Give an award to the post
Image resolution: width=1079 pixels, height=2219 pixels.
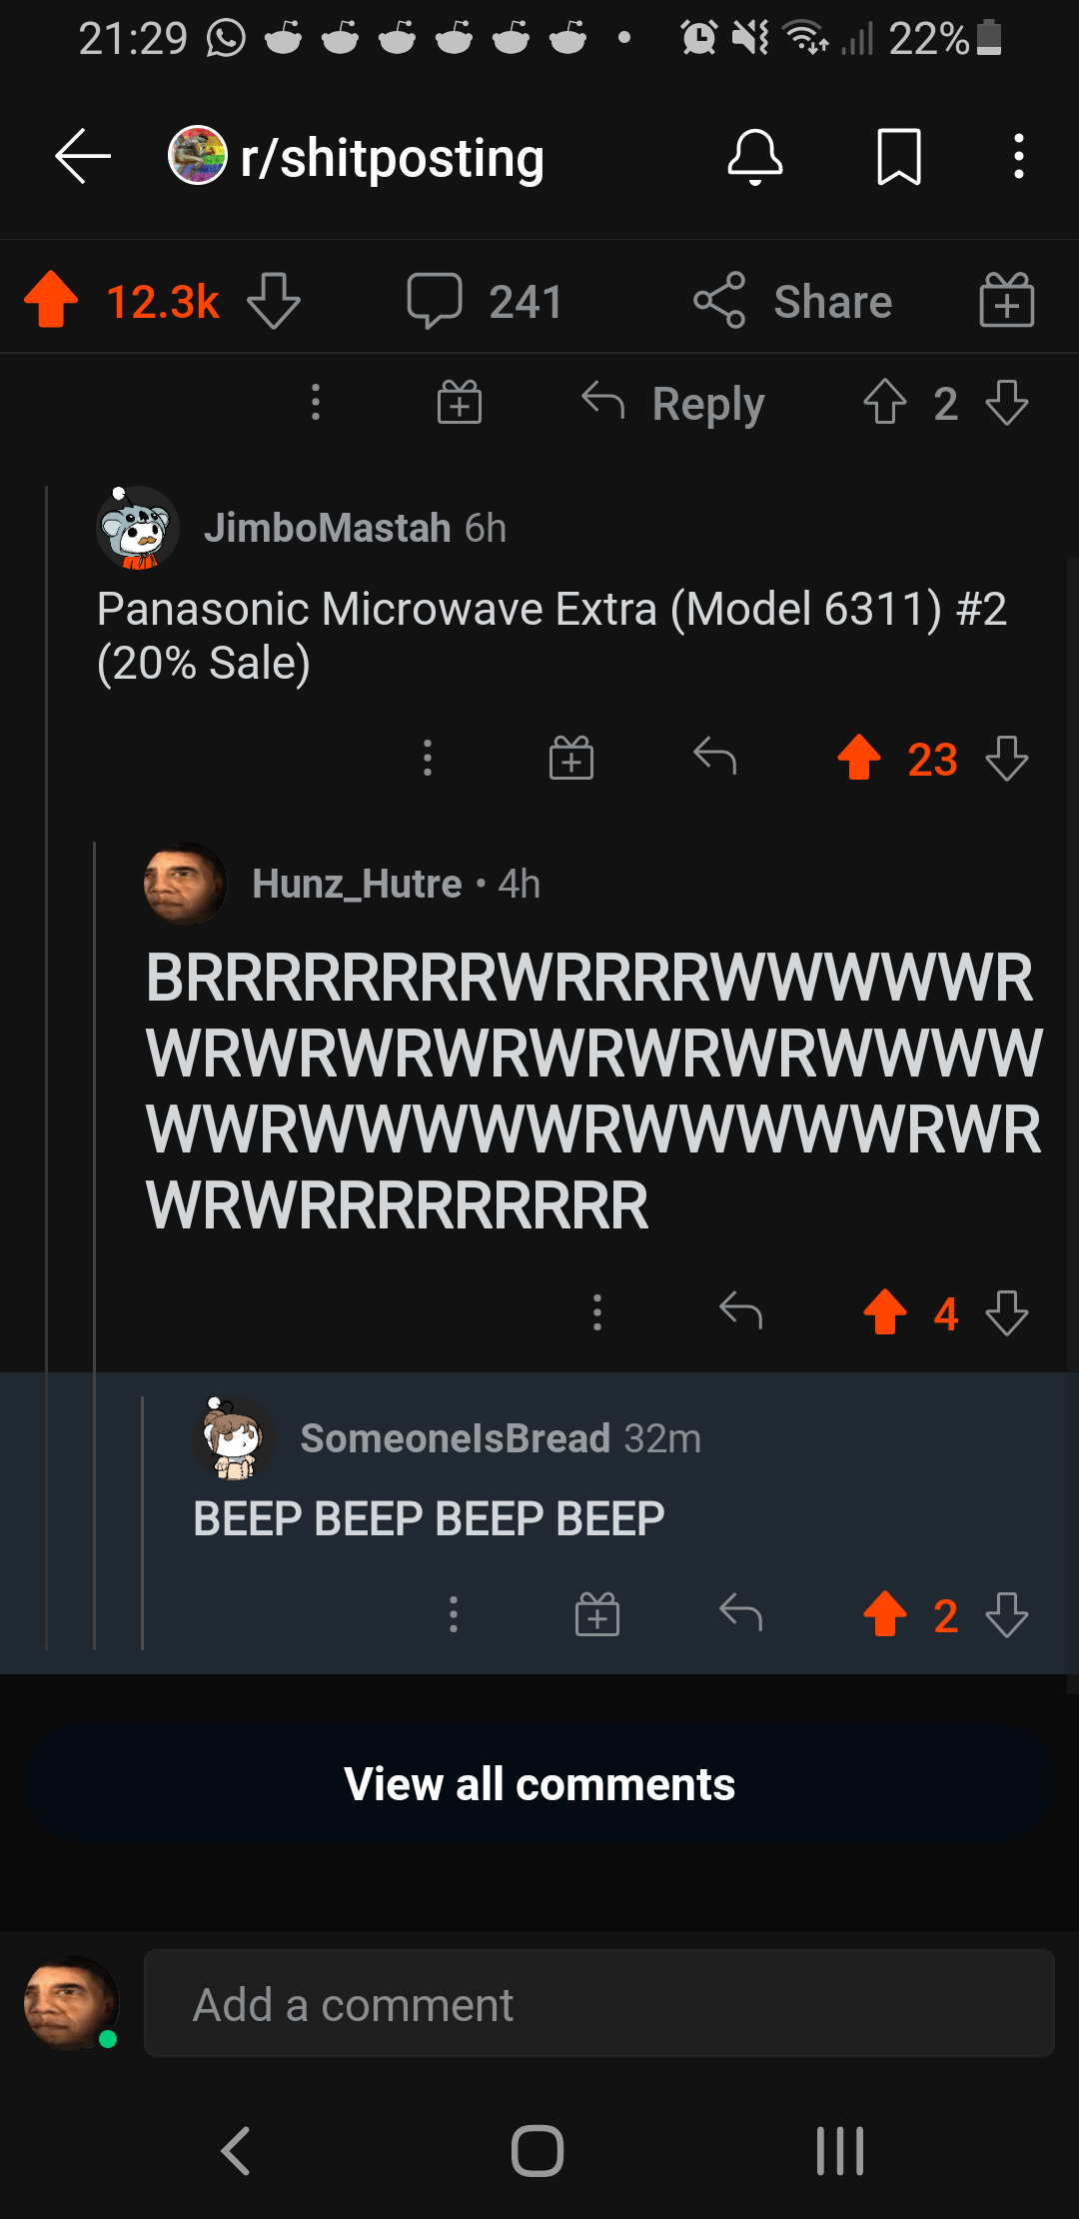[x=1007, y=300]
